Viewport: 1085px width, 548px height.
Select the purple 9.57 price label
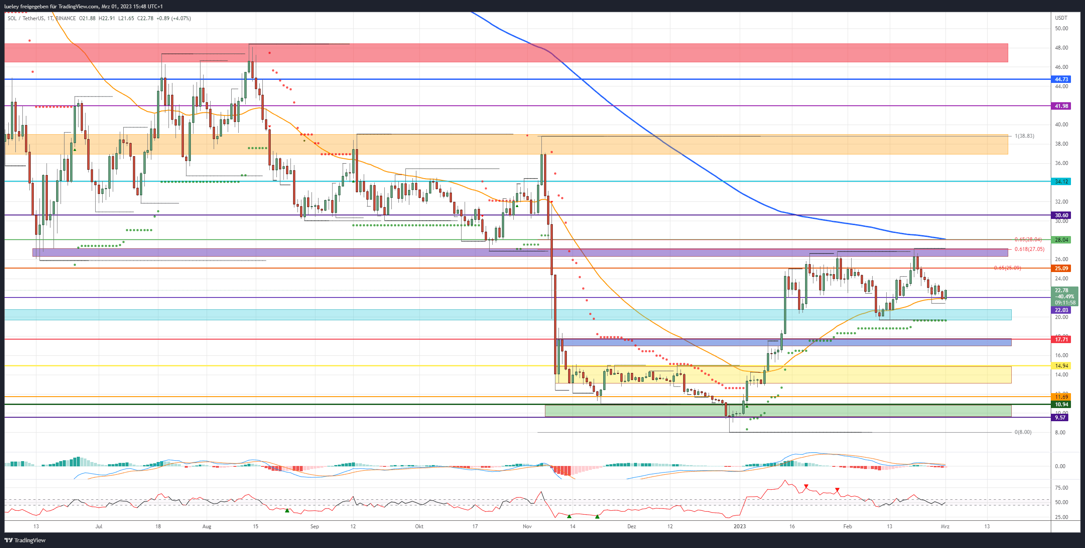pyautogui.click(x=1060, y=418)
